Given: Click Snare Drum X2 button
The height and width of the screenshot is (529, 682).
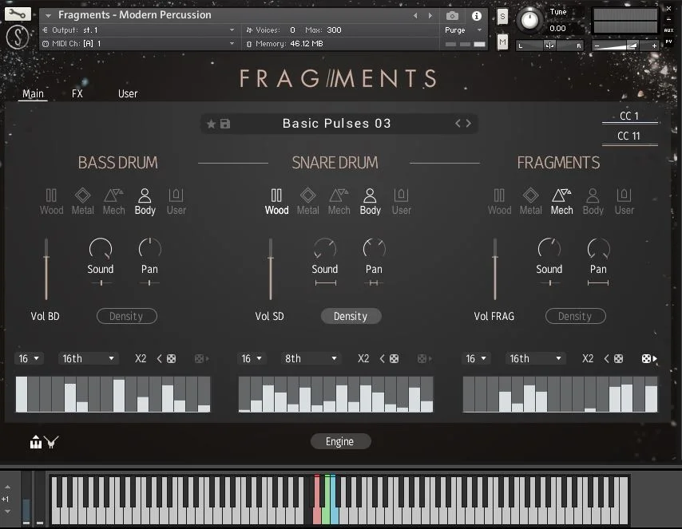Looking at the screenshot, I should click(363, 358).
